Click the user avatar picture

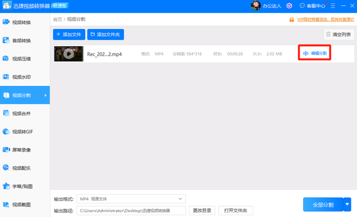click(255, 6)
